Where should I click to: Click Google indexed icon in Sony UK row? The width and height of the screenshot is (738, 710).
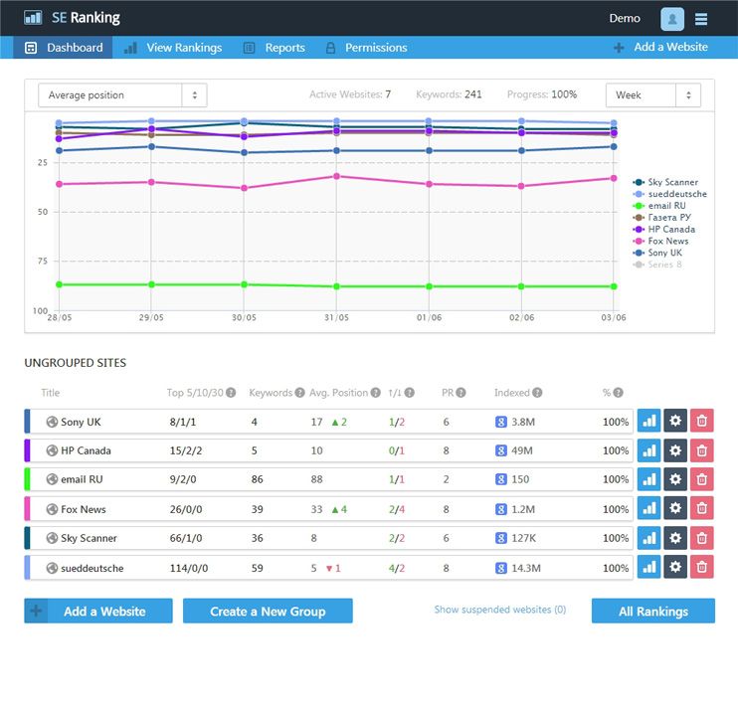click(501, 422)
